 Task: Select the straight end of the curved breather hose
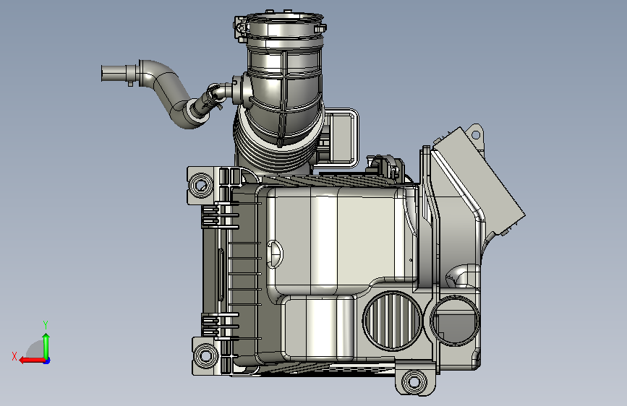tap(114, 74)
